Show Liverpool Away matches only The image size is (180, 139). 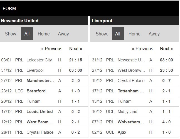pos(154,34)
